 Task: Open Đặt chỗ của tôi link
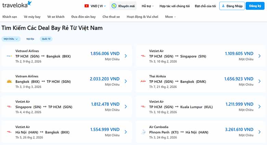point(205,6)
